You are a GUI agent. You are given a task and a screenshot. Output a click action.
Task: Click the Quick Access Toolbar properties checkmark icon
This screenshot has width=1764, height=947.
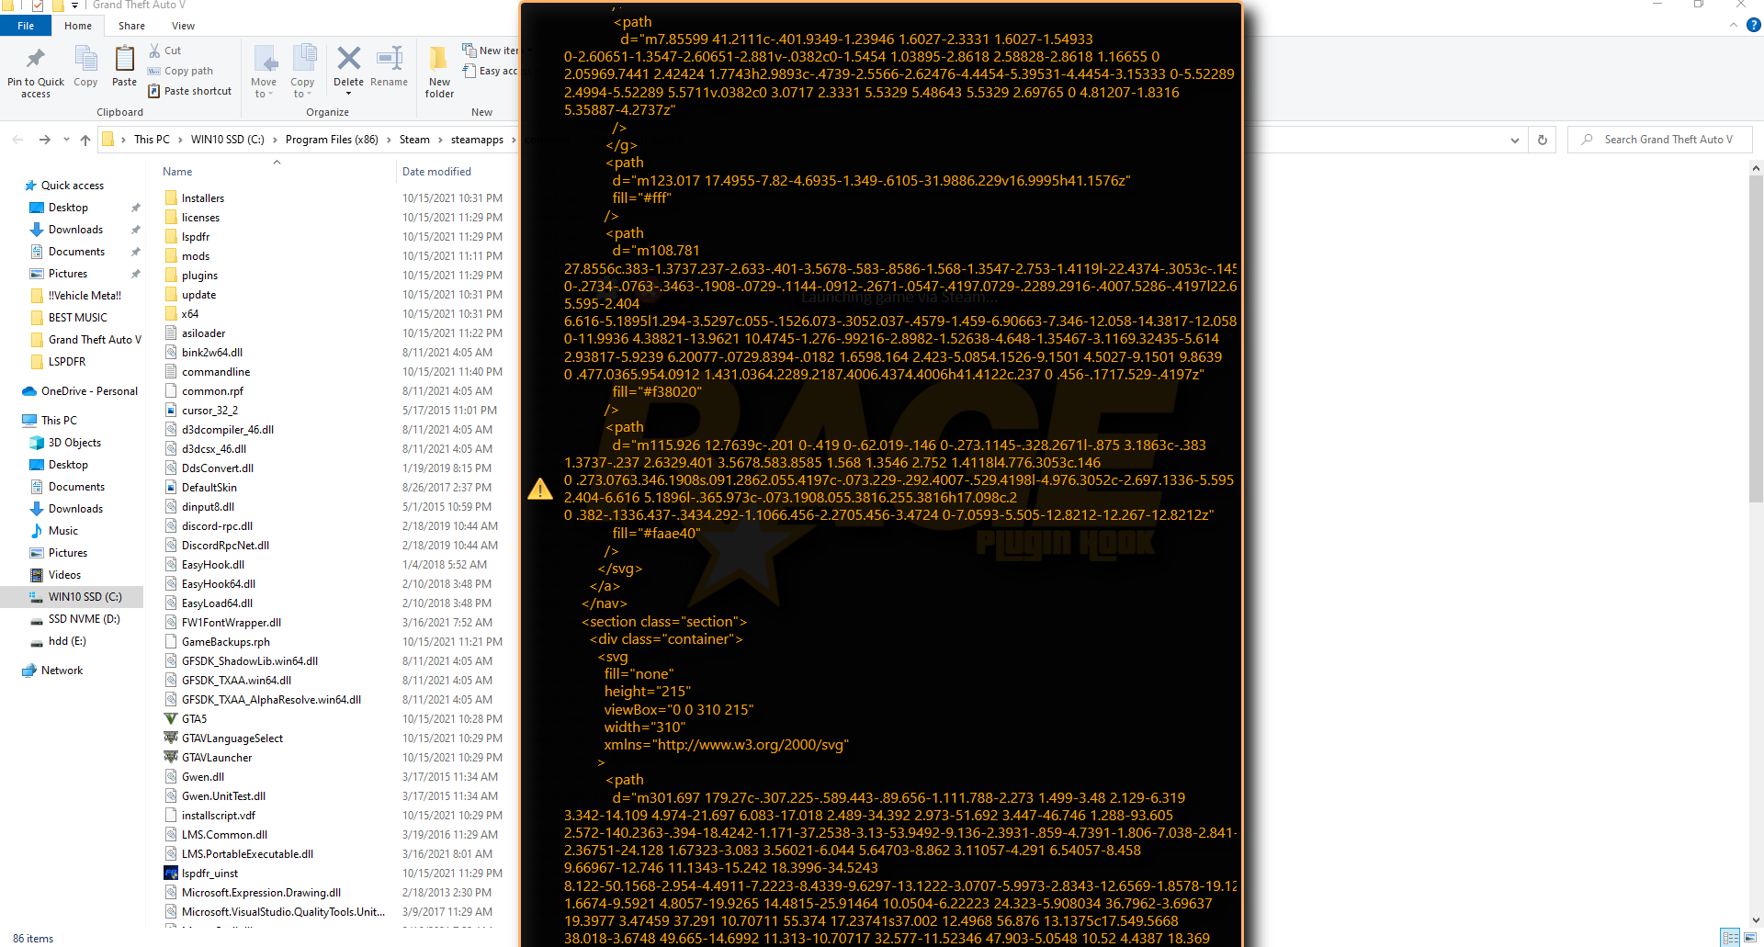point(38,6)
